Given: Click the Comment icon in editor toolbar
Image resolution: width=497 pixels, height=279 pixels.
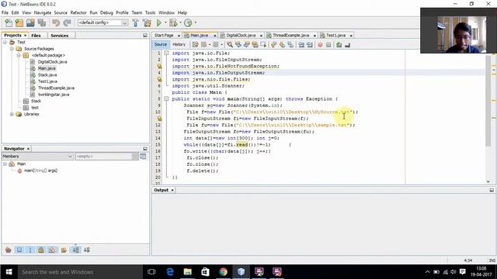Looking at the screenshot, I should [339, 45].
